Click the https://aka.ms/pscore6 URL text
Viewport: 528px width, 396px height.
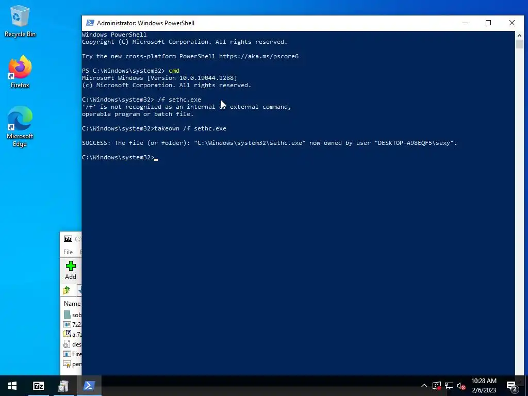259,56
